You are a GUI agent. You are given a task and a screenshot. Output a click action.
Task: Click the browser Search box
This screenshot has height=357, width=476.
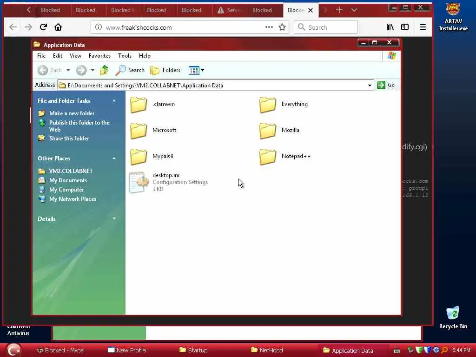(325, 27)
